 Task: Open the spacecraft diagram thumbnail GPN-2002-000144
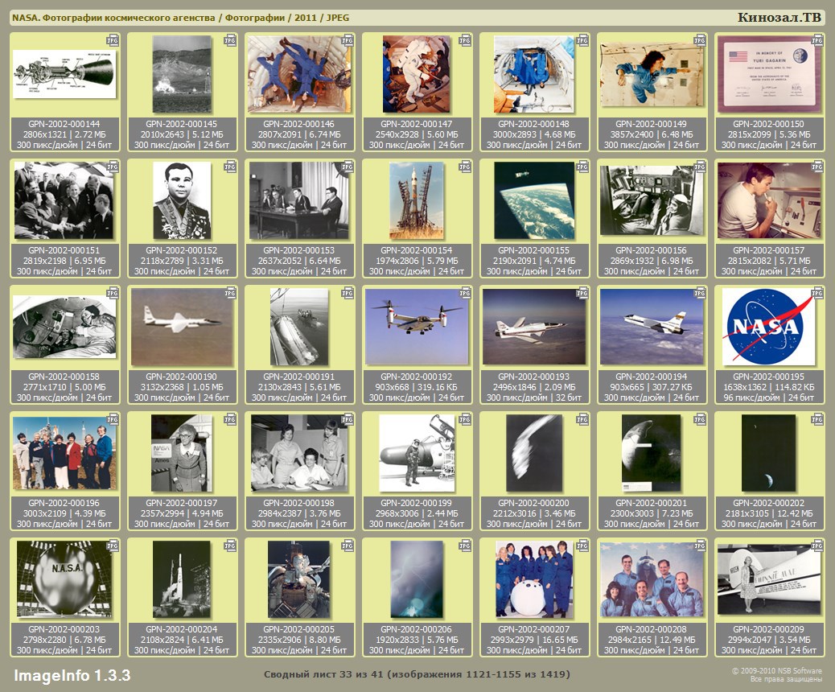point(64,74)
